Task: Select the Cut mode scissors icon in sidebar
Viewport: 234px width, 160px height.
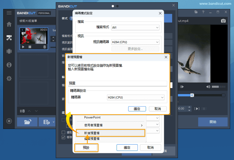Action: (9, 38)
